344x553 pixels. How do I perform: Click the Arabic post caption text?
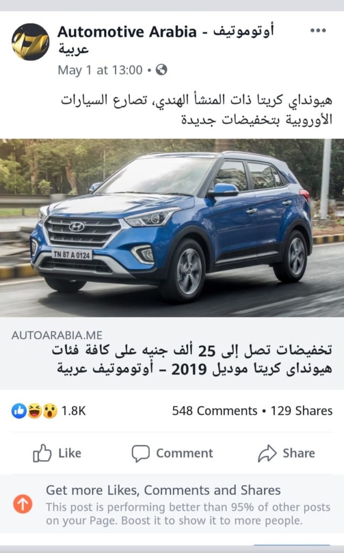coord(197,109)
